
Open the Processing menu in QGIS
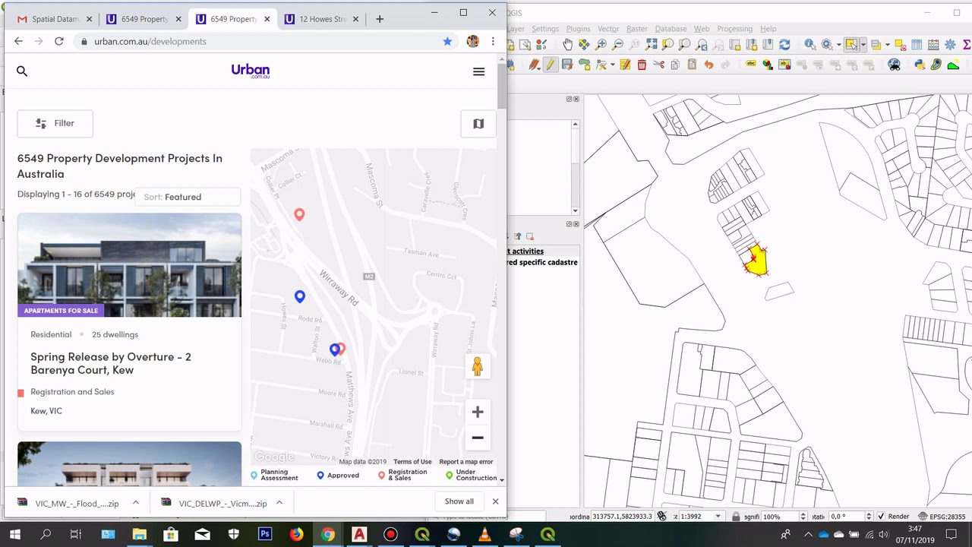click(734, 29)
